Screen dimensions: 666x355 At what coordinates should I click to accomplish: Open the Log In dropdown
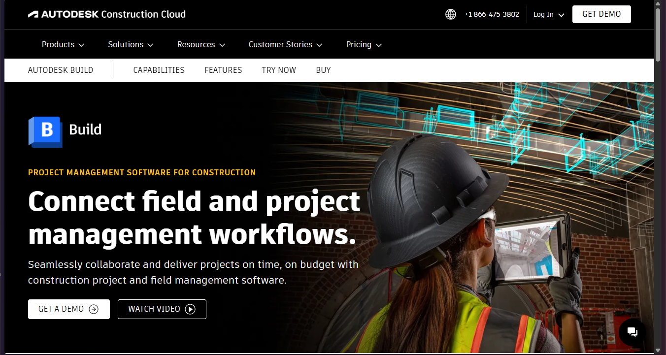(x=549, y=14)
